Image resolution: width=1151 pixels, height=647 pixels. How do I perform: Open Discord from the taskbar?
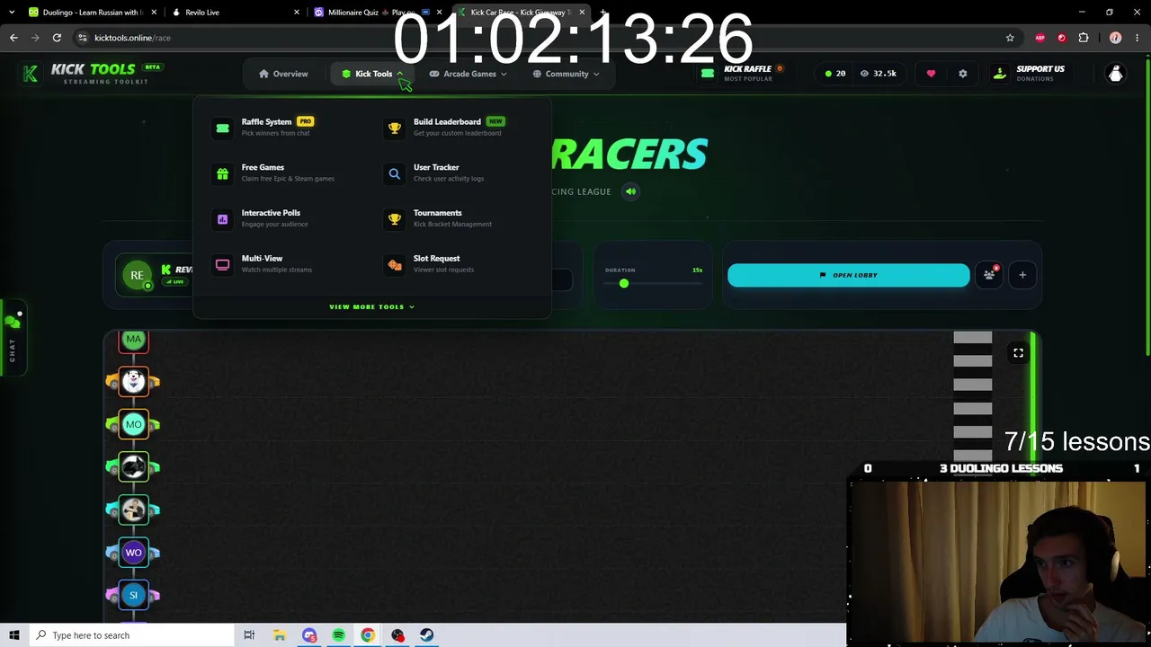click(x=309, y=635)
